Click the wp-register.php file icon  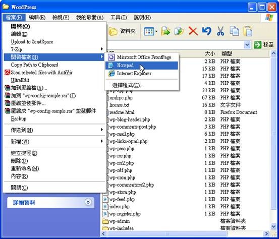(x=105, y=214)
